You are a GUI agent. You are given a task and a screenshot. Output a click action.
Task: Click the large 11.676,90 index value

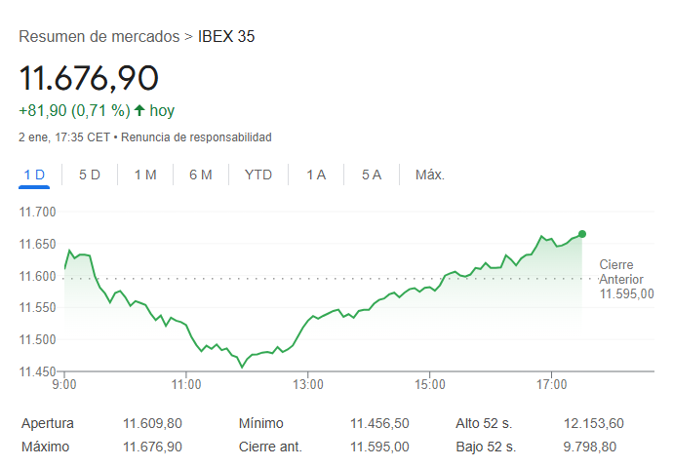[x=89, y=78]
